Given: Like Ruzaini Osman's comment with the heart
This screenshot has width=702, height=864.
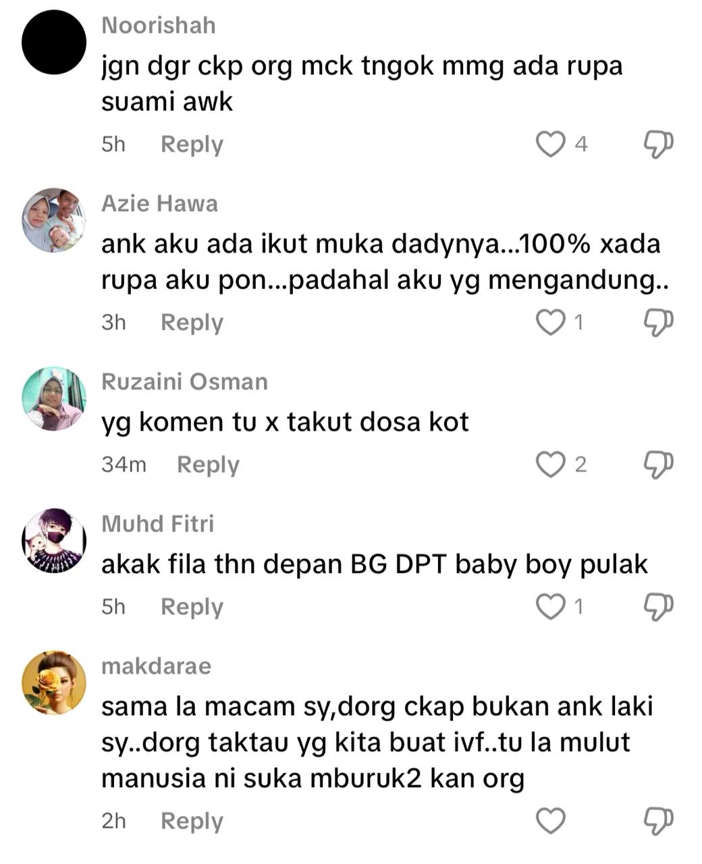Looking at the screenshot, I should pos(550,464).
